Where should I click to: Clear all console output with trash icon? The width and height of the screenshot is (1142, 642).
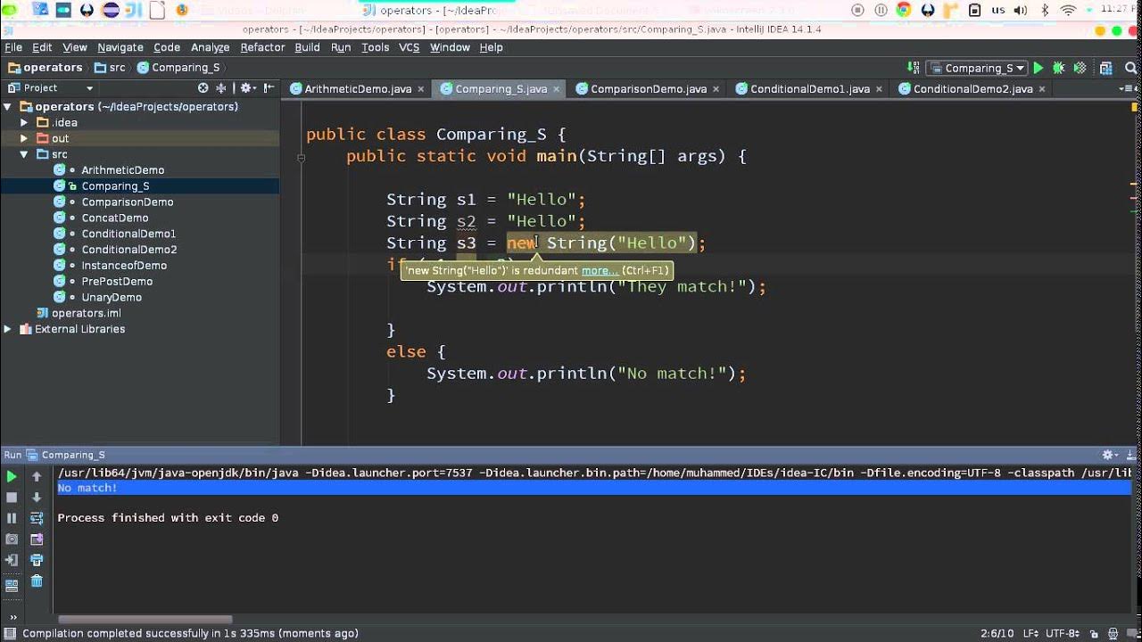click(x=37, y=581)
